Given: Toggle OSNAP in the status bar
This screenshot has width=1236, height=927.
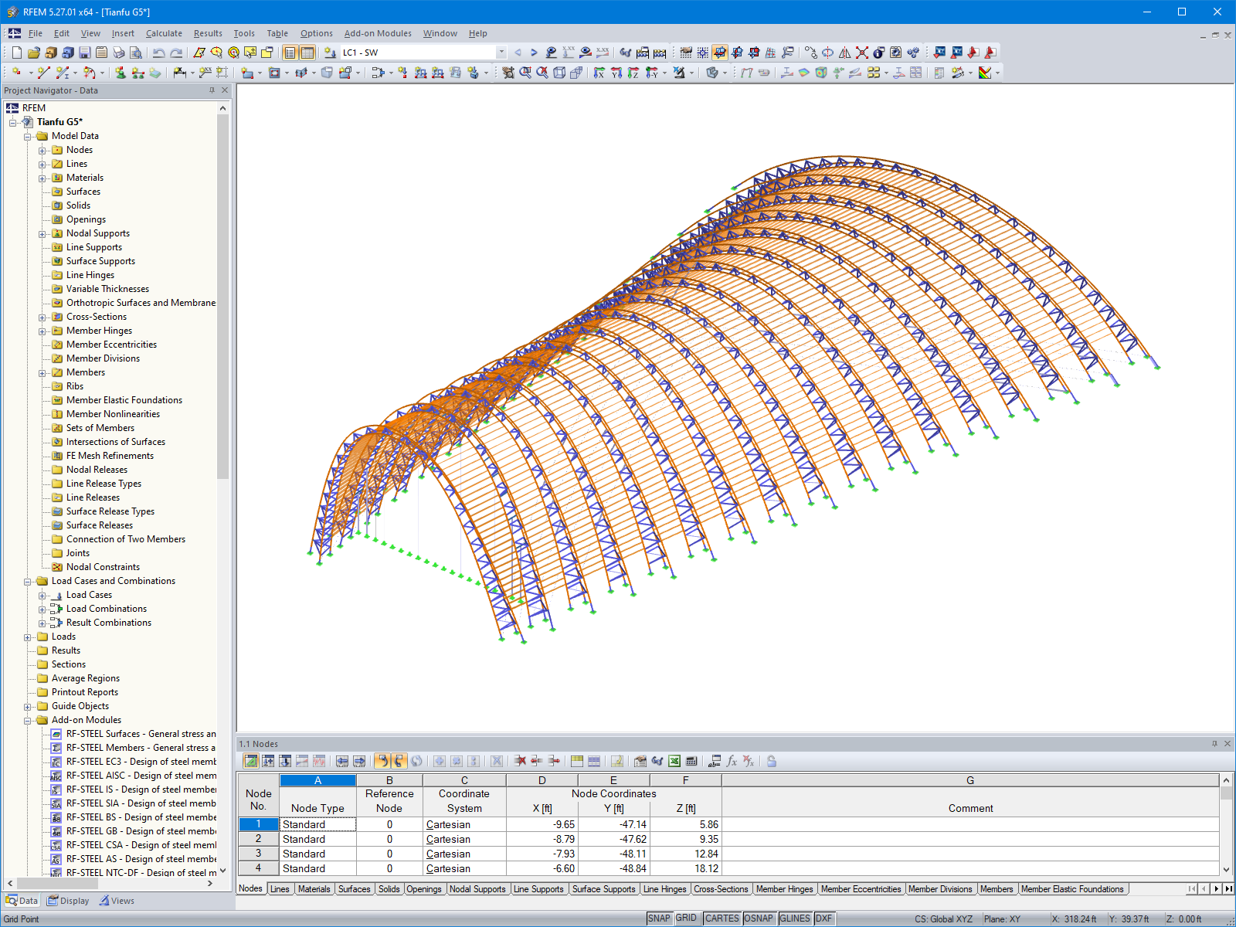Looking at the screenshot, I should [759, 919].
